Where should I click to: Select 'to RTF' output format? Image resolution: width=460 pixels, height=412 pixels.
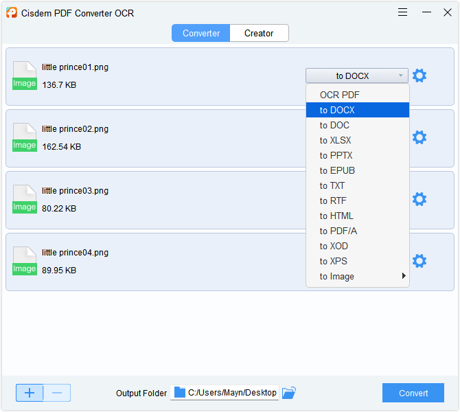coord(357,201)
